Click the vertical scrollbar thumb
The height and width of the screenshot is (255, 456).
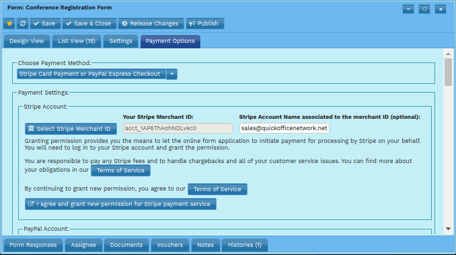[x=448, y=72]
